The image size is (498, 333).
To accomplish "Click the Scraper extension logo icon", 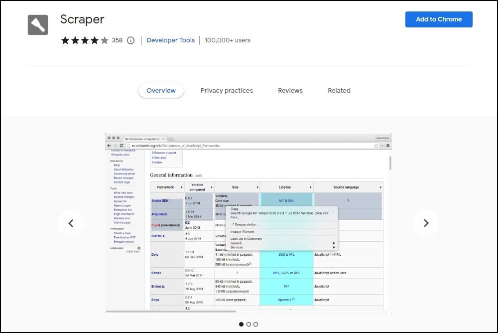I will tap(38, 25).
